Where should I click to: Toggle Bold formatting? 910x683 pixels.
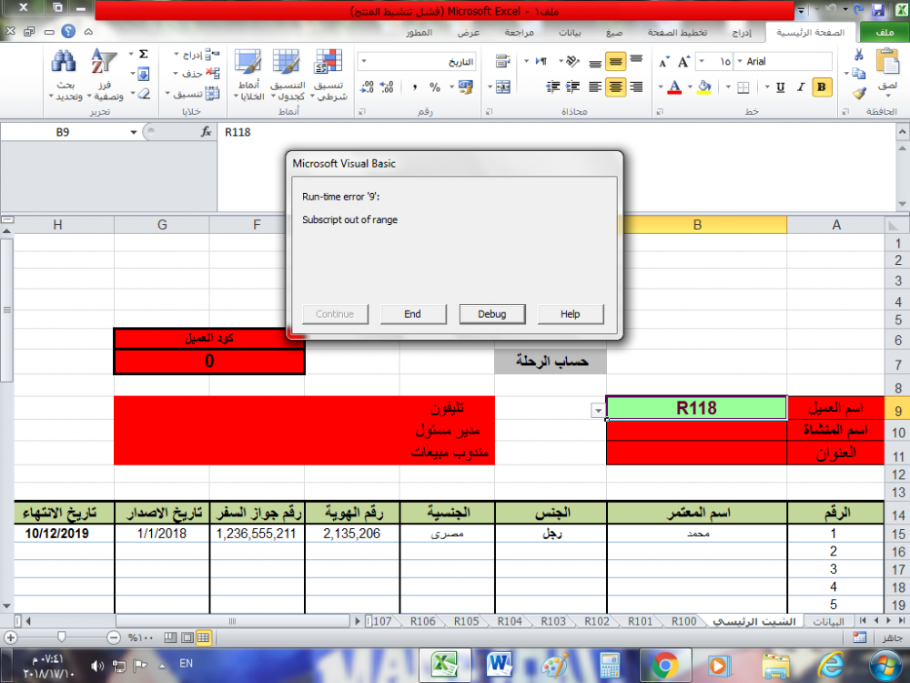pyautogui.click(x=821, y=87)
